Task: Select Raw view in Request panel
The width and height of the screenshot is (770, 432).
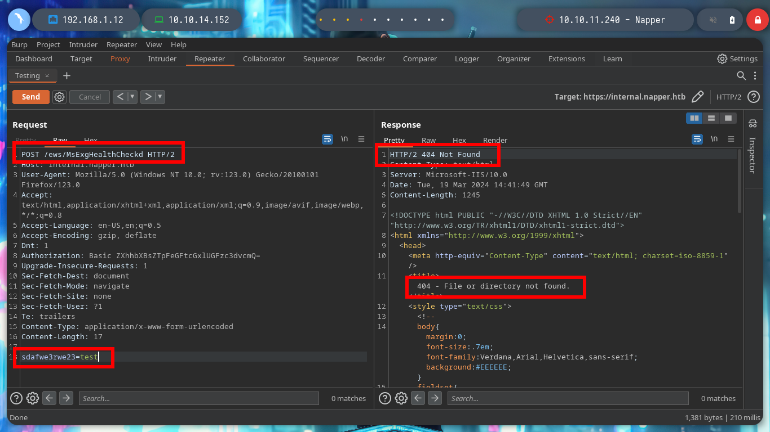Action: 60,140
